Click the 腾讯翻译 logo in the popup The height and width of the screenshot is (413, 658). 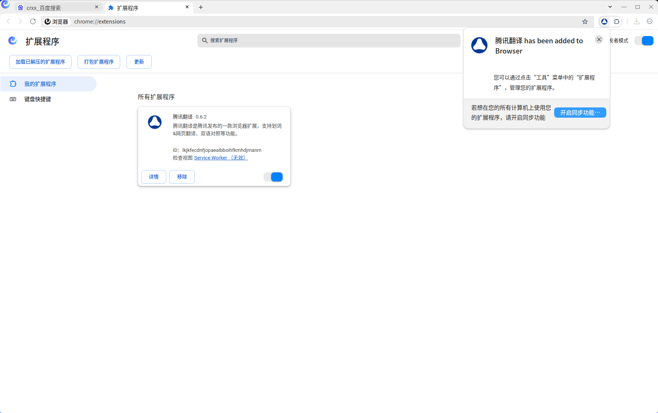click(x=479, y=45)
